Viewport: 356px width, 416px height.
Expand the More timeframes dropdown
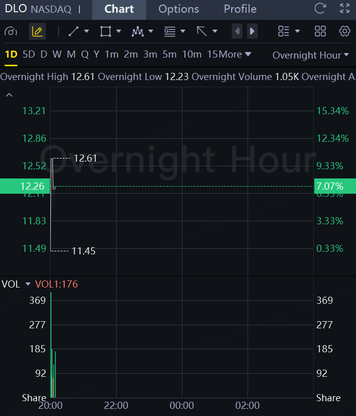[x=236, y=54]
